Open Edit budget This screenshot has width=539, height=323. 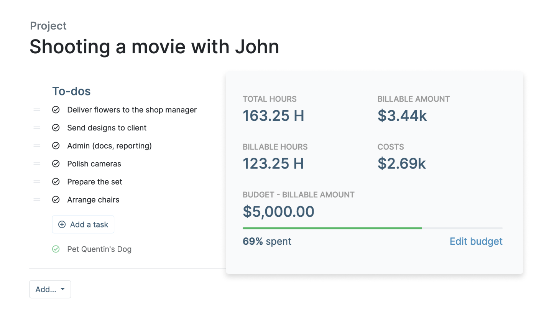476,241
